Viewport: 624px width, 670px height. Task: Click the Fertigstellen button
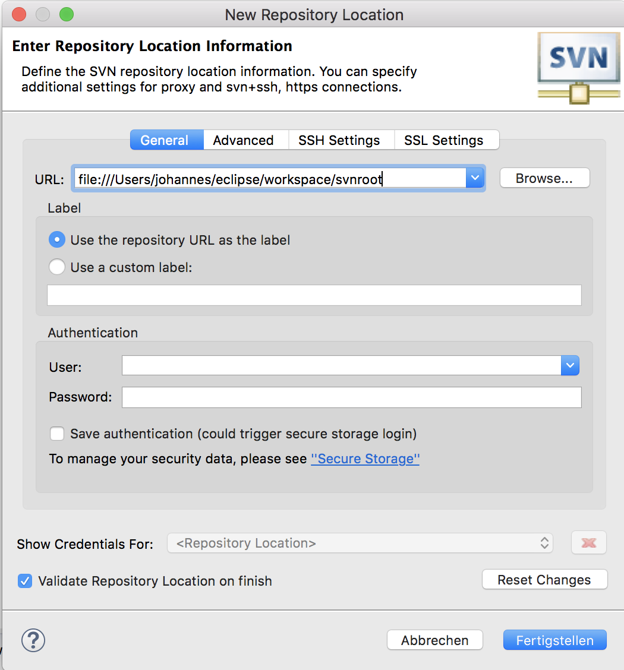(x=554, y=640)
